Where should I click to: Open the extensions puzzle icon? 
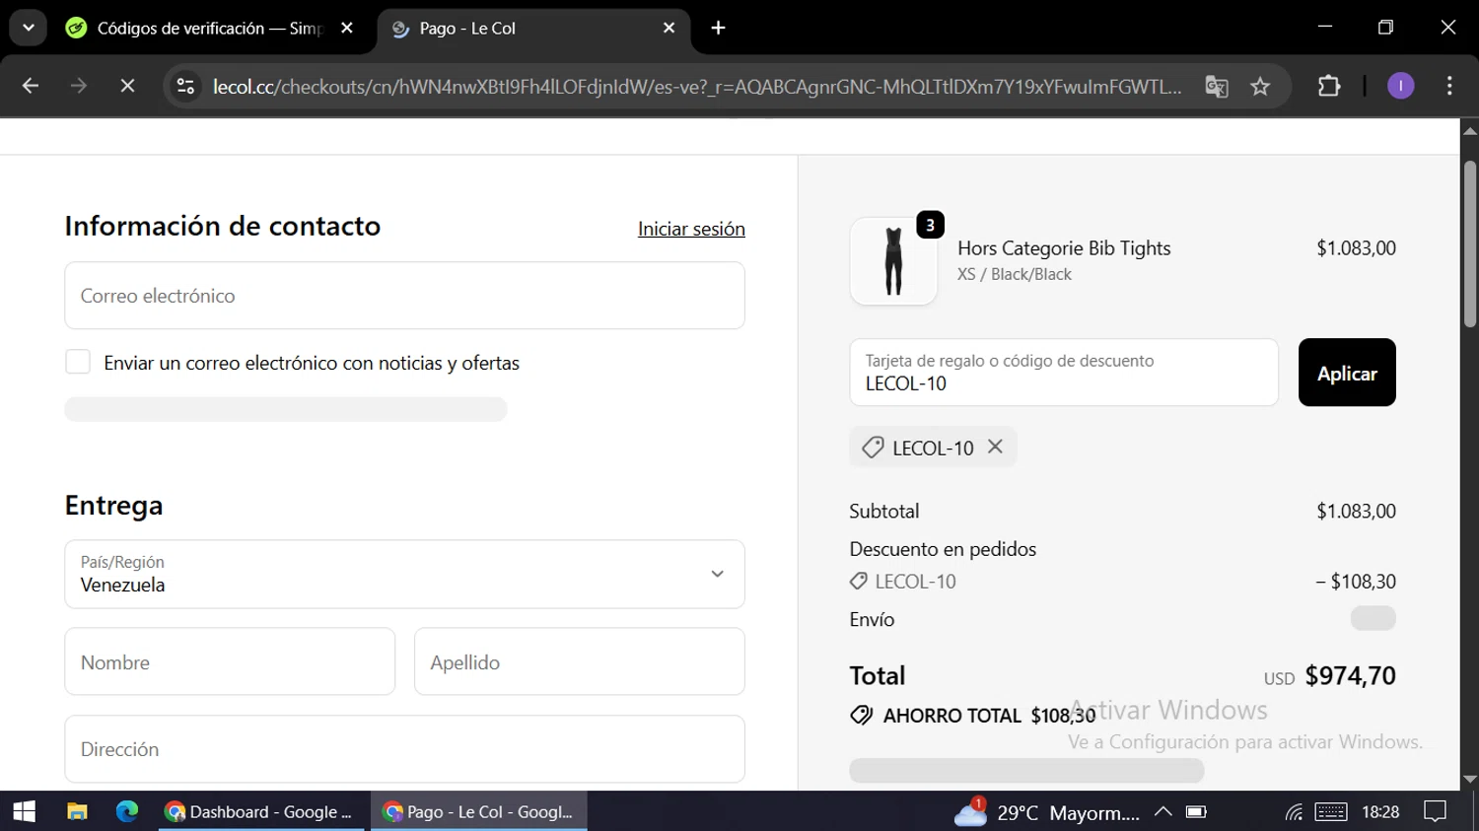[x=1329, y=87]
